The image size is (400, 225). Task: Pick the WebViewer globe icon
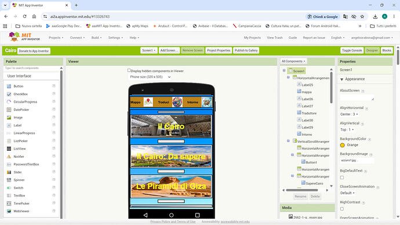[9, 211]
